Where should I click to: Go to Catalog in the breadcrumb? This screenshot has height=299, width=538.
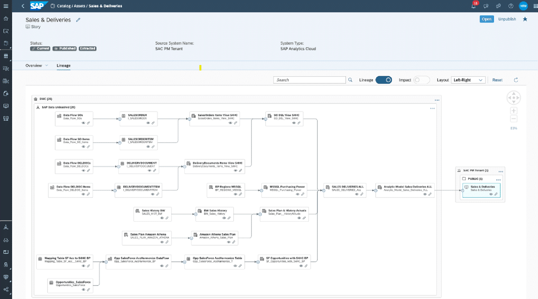(64, 6)
